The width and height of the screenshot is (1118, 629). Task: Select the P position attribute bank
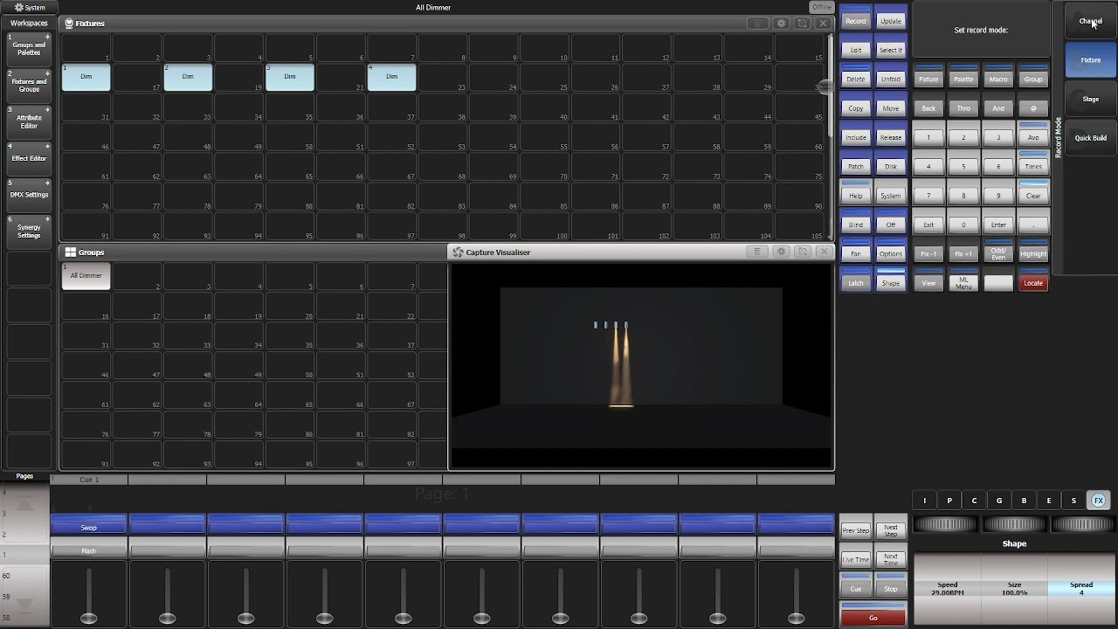tap(949, 501)
